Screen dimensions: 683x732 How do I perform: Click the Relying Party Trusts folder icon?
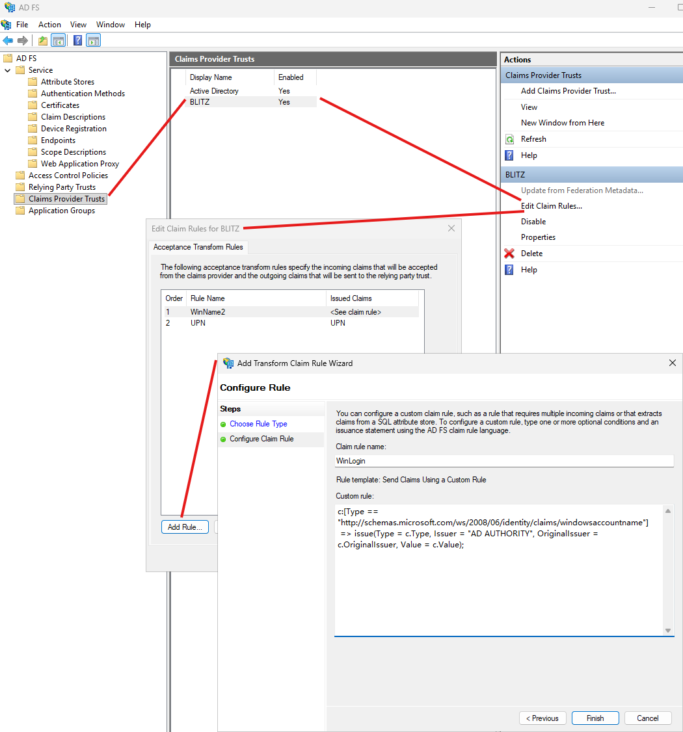coord(20,187)
